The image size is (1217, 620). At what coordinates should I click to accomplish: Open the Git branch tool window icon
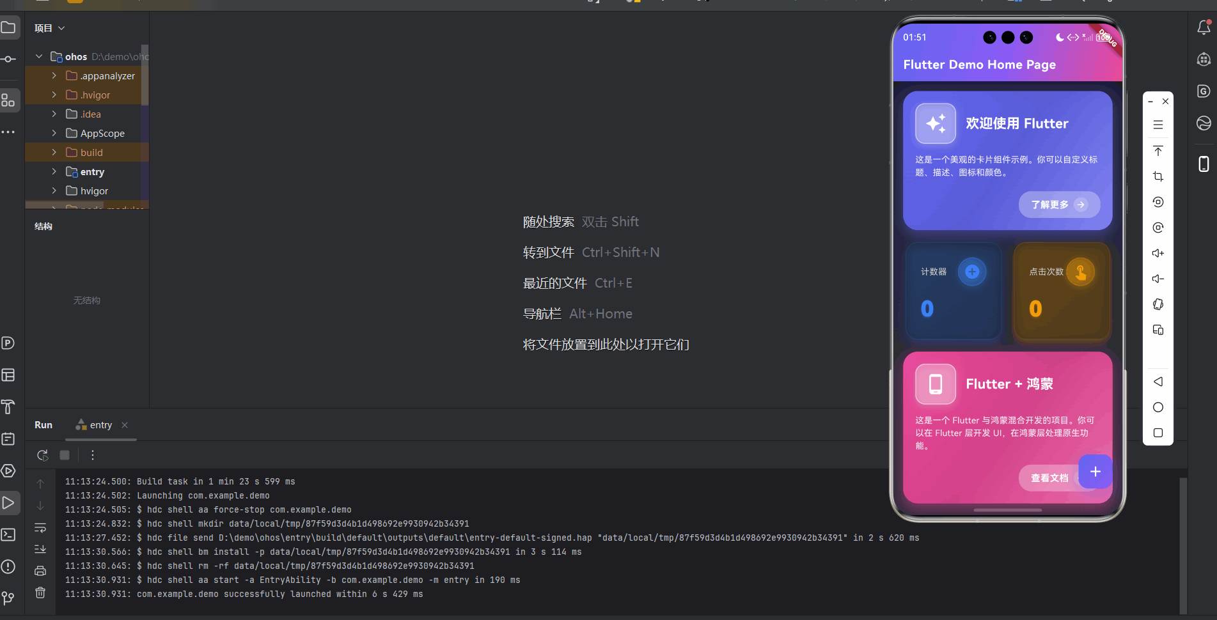8,598
